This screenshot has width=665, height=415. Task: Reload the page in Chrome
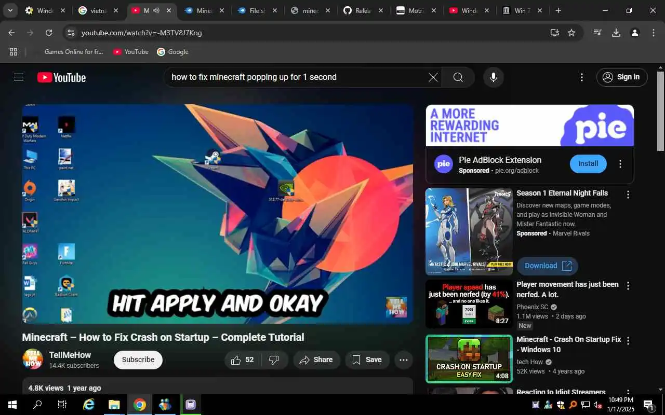tap(49, 33)
